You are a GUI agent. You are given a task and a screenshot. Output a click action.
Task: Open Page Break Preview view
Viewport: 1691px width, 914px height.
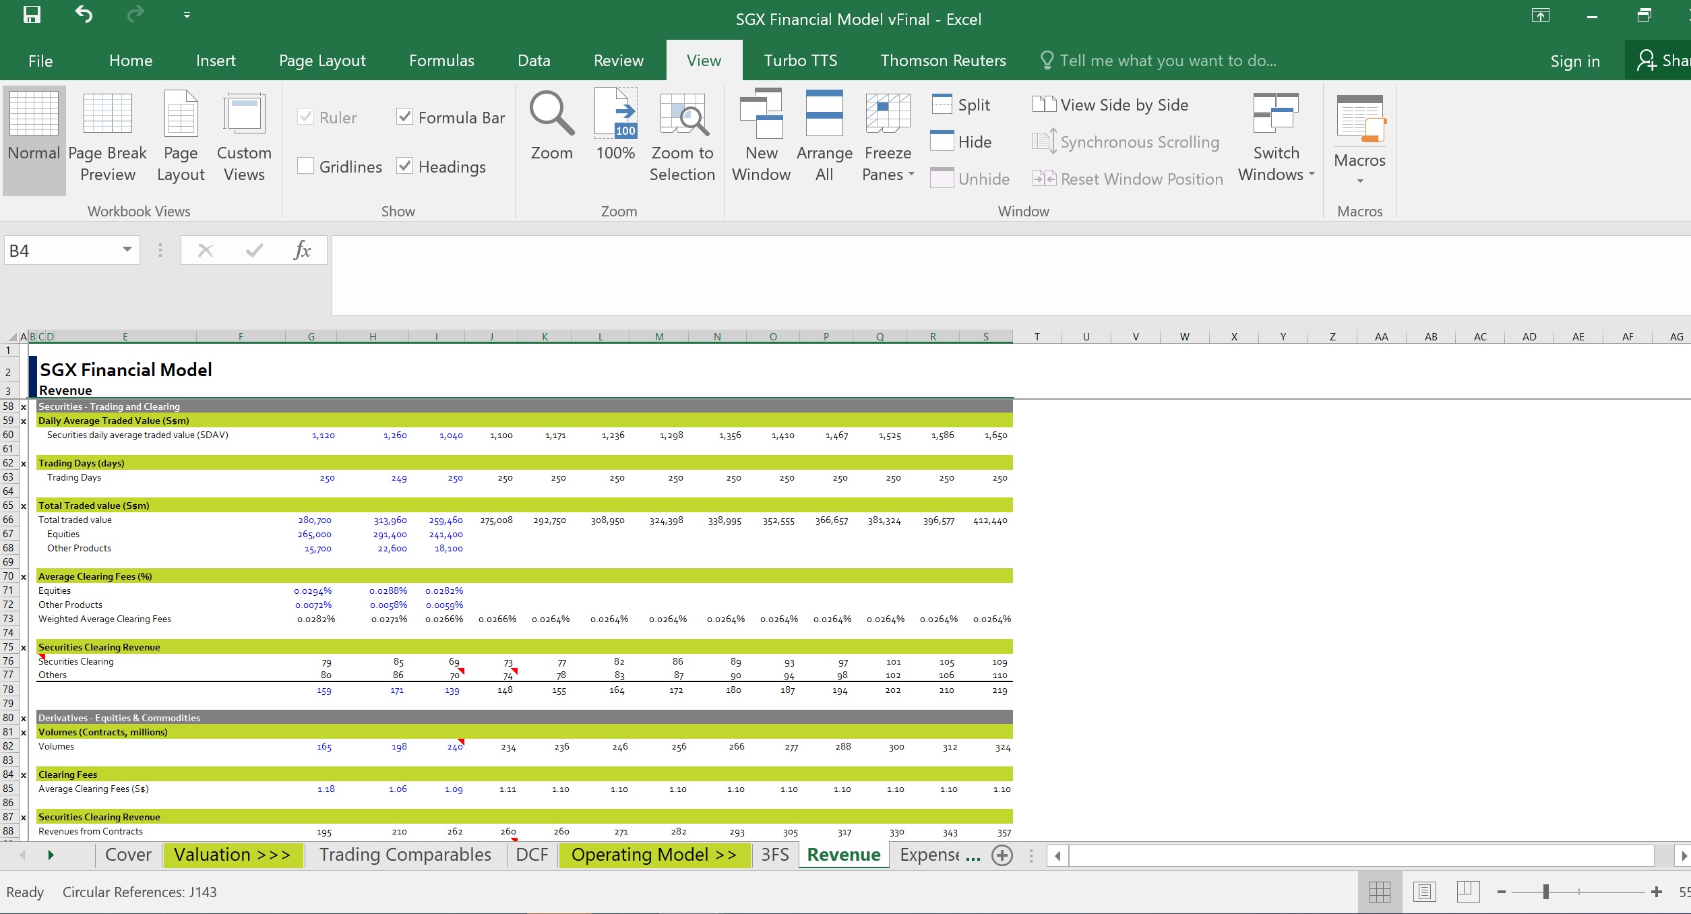pos(107,140)
